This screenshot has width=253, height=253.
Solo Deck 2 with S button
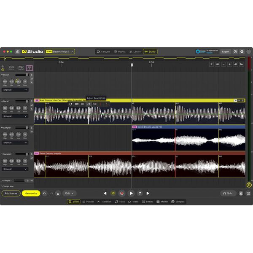(32, 101)
